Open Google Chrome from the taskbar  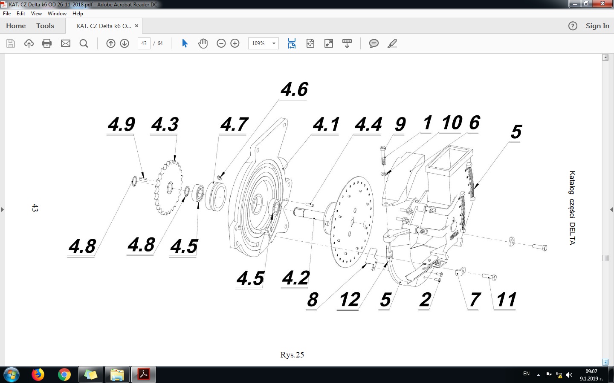[x=64, y=374]
